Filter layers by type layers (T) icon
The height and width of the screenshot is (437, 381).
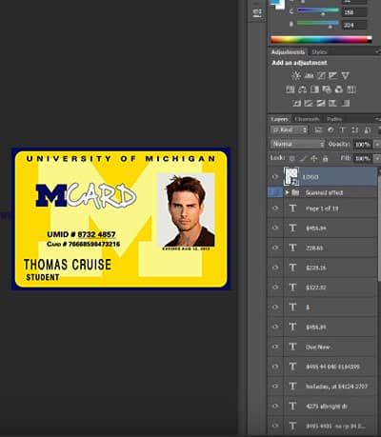343,129
